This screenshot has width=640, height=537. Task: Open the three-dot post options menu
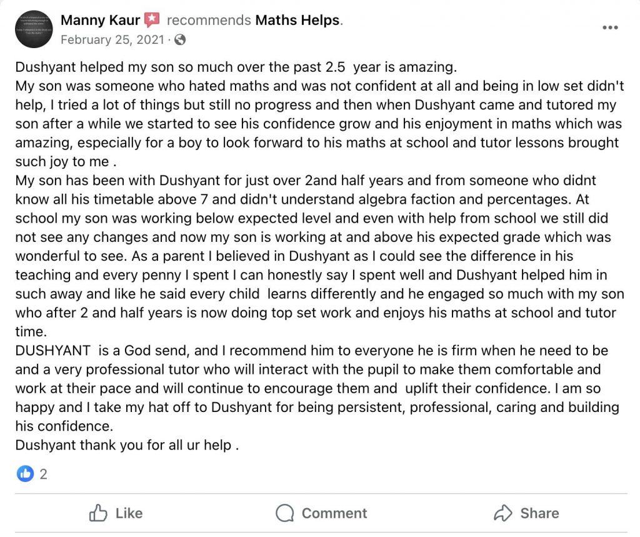tap(610, 28)
